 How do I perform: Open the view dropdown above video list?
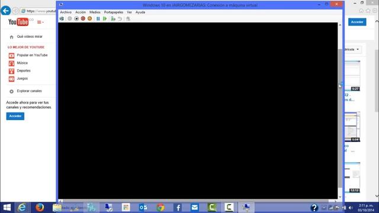click(x=353, y=50)
